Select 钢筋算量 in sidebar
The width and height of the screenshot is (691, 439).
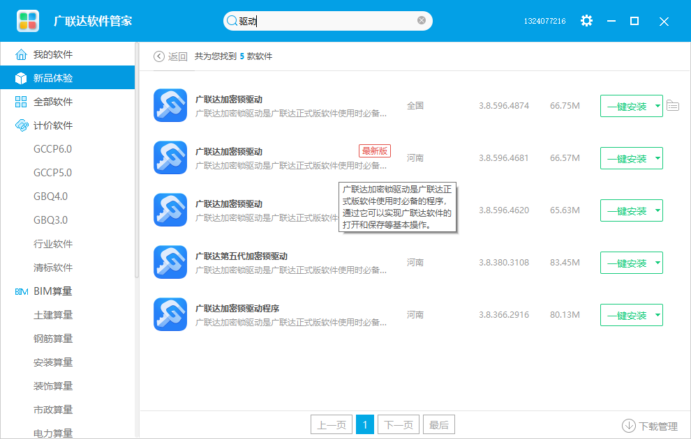(53, 339)
